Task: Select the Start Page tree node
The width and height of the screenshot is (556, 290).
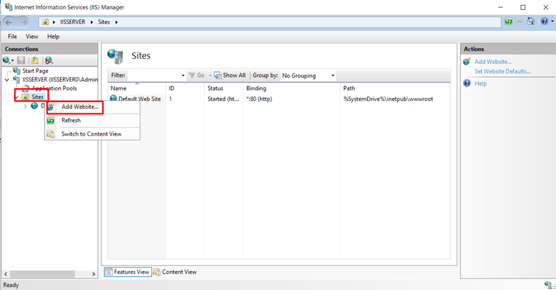Action: click(x=35, y=70)
